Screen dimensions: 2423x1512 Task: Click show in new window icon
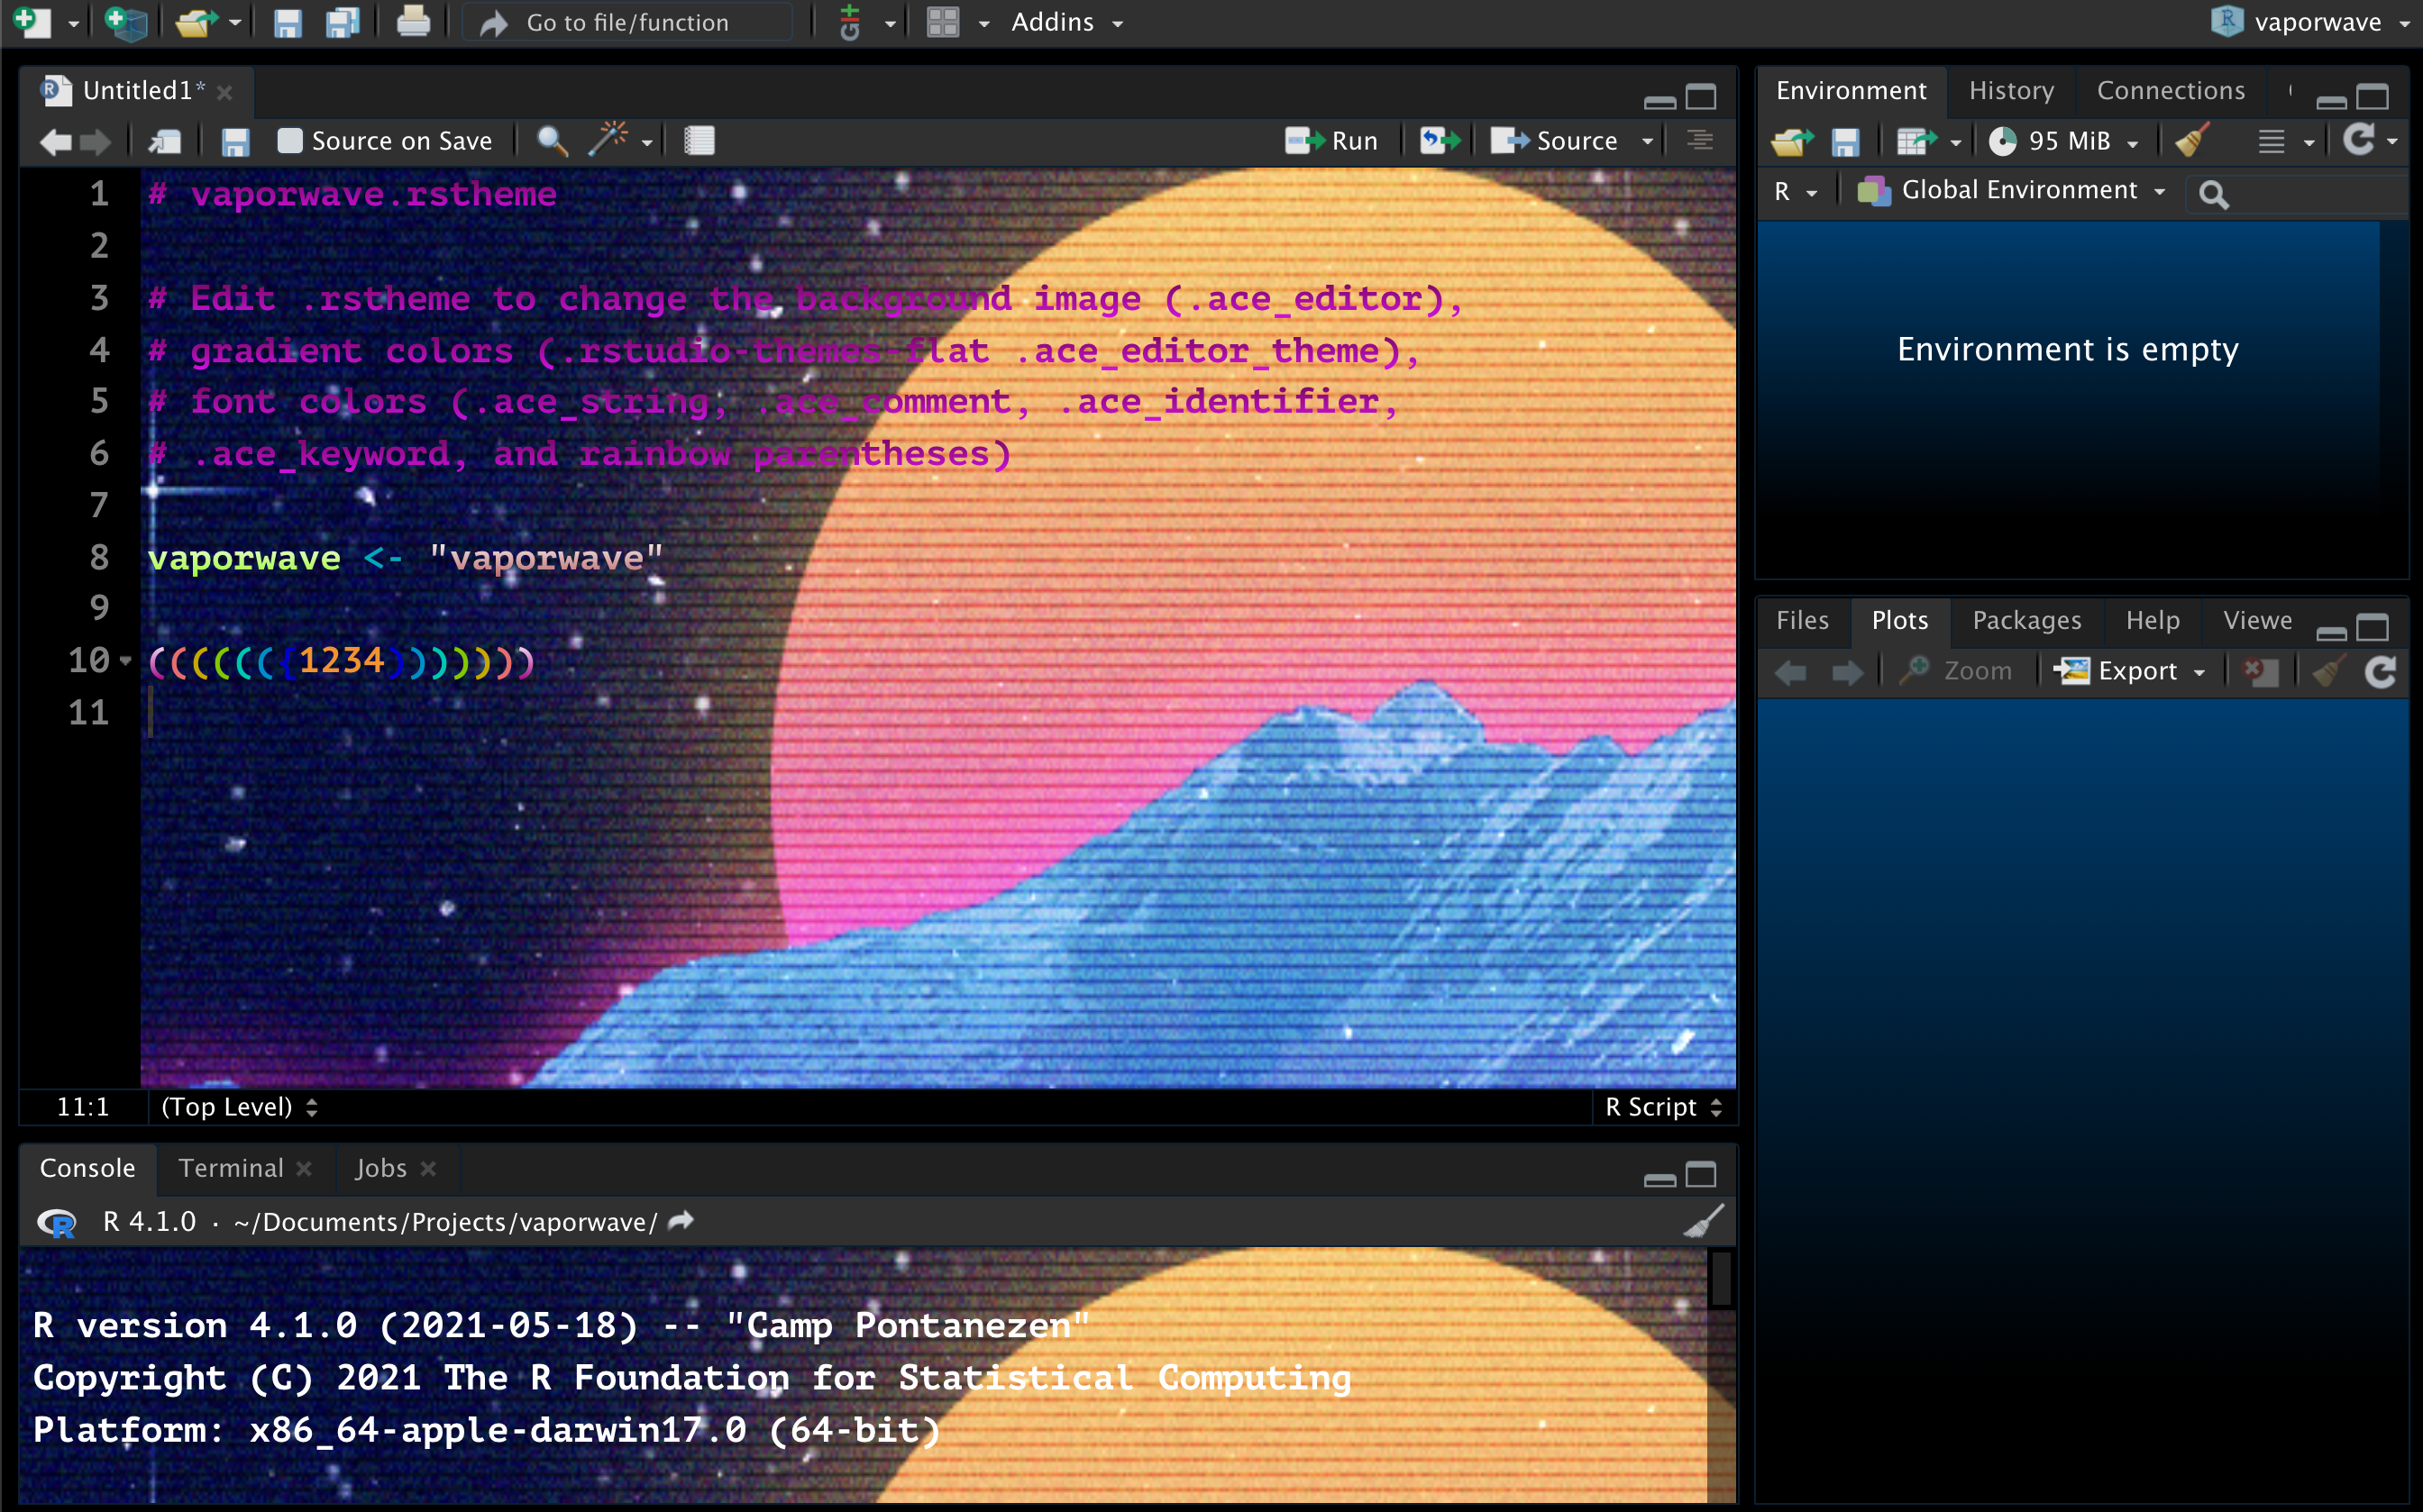[165, 141]
